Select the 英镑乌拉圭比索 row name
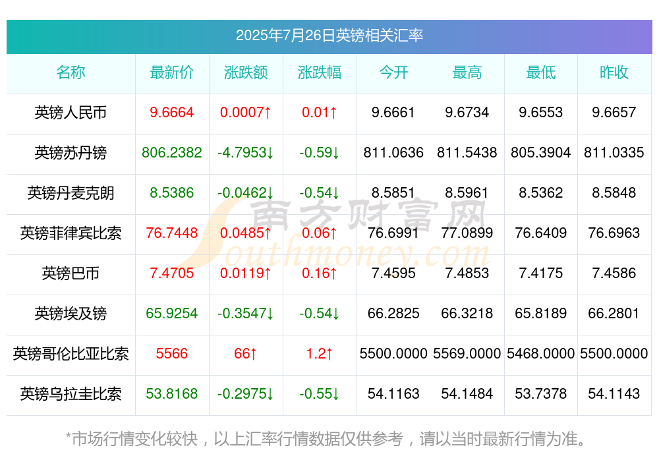Image resolution: width=659 pixels, height=460 pixels. (71, 394)
